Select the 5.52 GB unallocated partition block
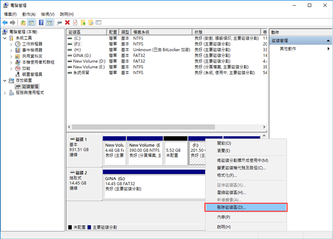The image size is (333, 239). pos(176,151)
